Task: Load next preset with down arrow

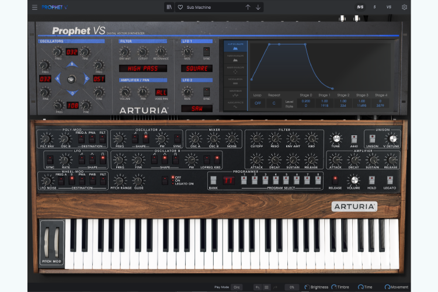Action: [258, 7]
